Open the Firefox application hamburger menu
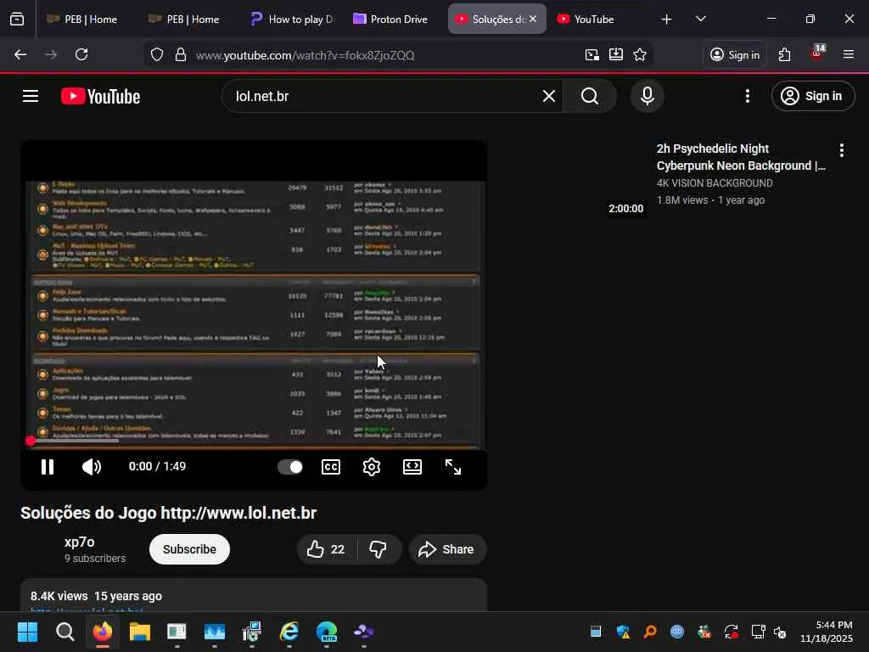This screenshot has width=869, height=652. tap(849, 54)
